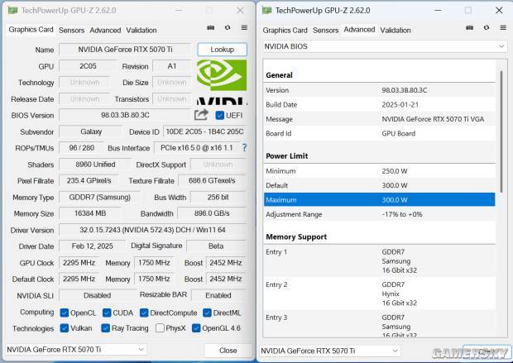Screen dimensions: 513x363
Task: Click the GPU Clock 2295 MHz field
Action: tap(79, 263)
